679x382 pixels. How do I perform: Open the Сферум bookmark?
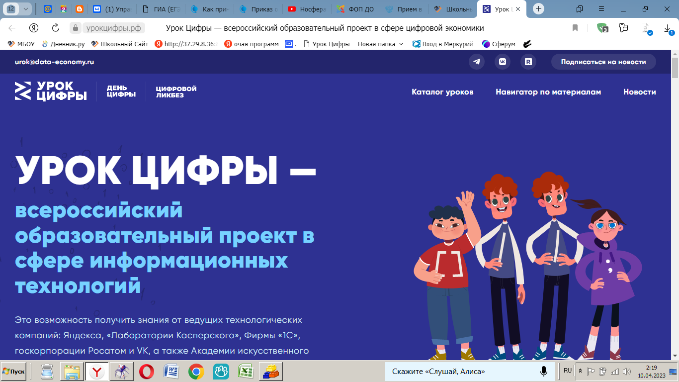(499, 44)
